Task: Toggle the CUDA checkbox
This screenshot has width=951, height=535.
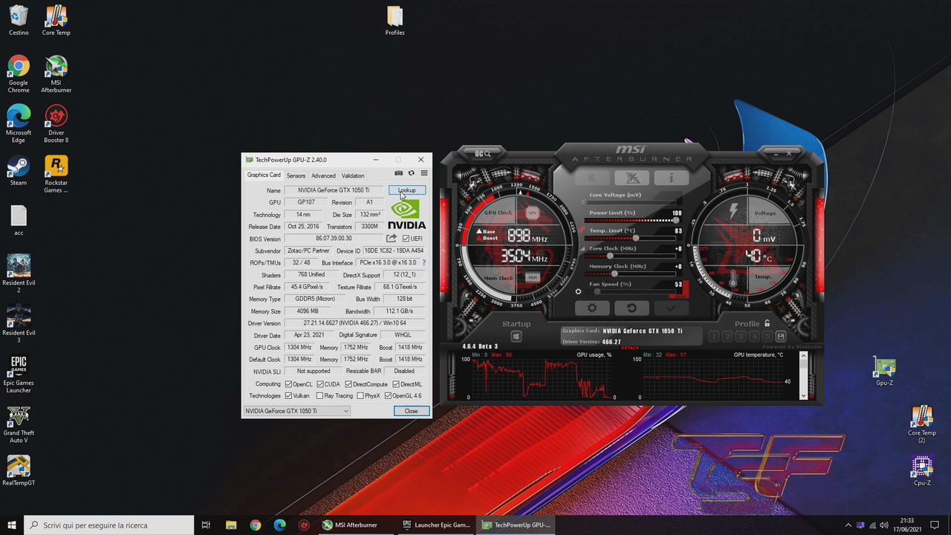Action: click(x=320, y=384)
